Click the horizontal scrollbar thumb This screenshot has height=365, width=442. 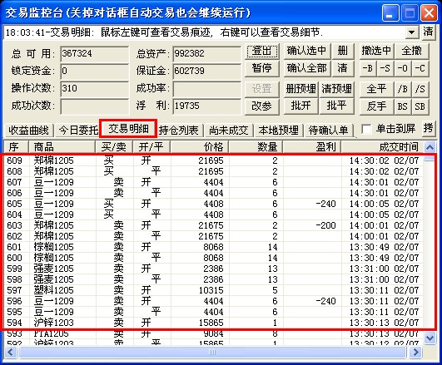click(212, 352)
